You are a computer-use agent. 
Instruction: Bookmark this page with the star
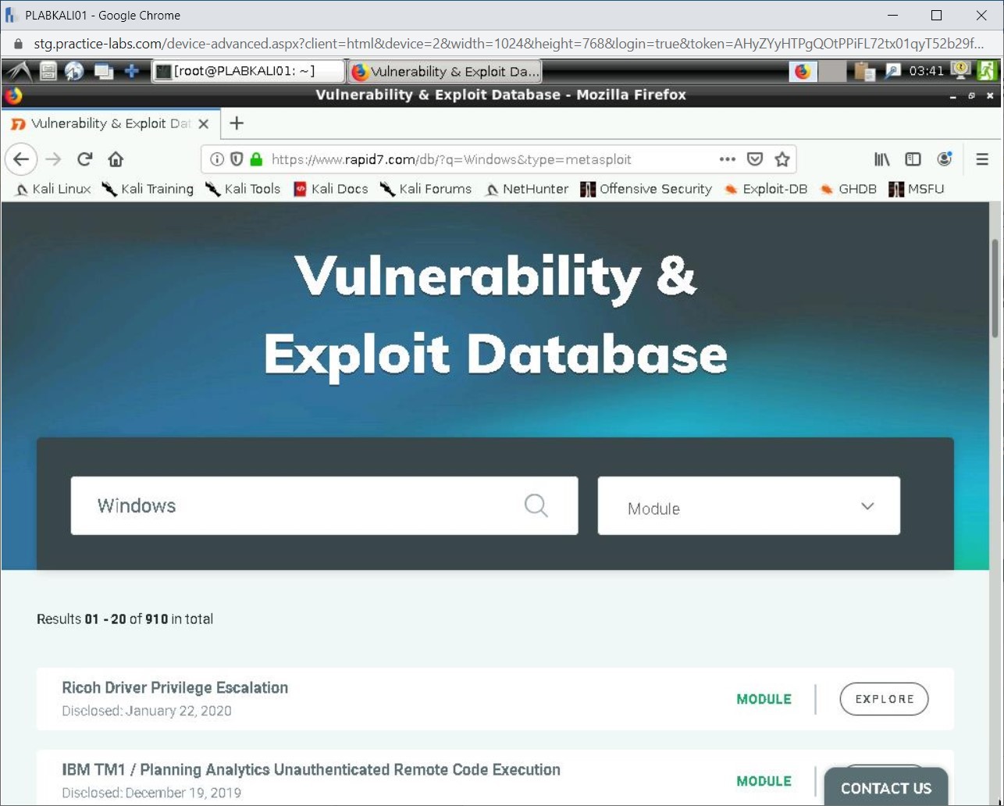pos(782,159)
